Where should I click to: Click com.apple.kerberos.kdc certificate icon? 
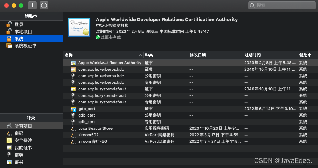click(73, 70)
